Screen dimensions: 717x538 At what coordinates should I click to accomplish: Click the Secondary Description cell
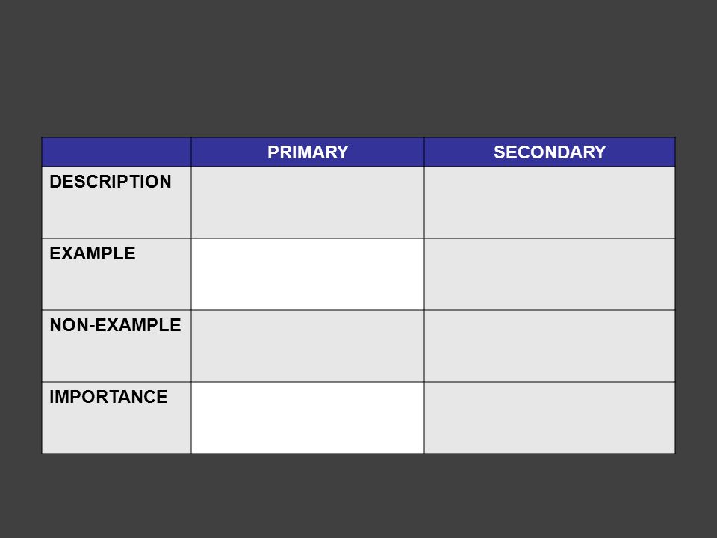pyautogui.click(x=550, y=202)
